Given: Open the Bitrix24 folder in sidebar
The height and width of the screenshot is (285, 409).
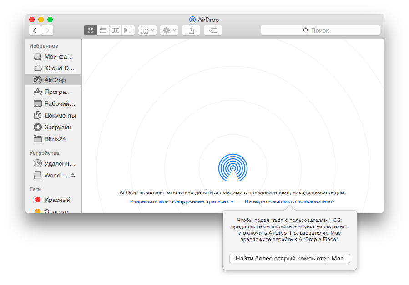Looking at the screenshot, I should point(54,139).
